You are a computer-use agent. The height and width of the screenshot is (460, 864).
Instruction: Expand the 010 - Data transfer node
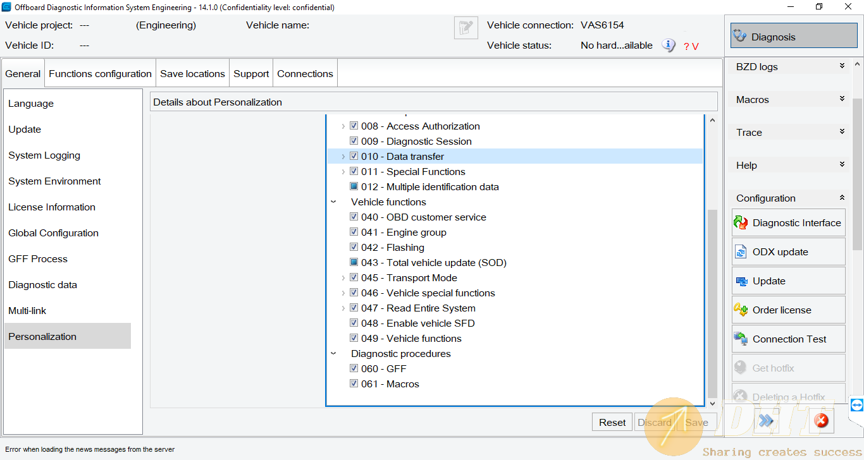click(x=343, y=157)
